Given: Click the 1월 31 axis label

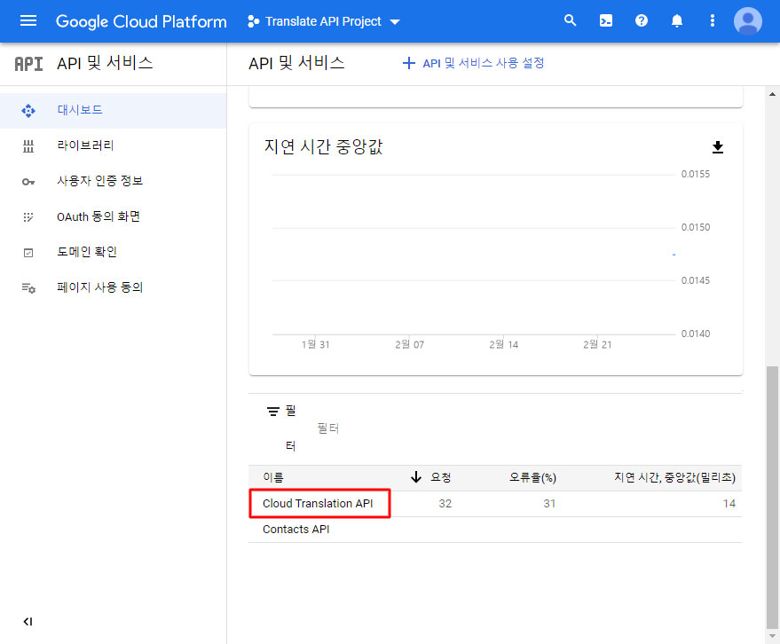Looking at the screenshot, I should click(315, 345).
